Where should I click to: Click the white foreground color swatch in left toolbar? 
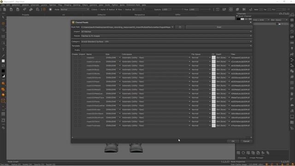click(x=3, y=61)
